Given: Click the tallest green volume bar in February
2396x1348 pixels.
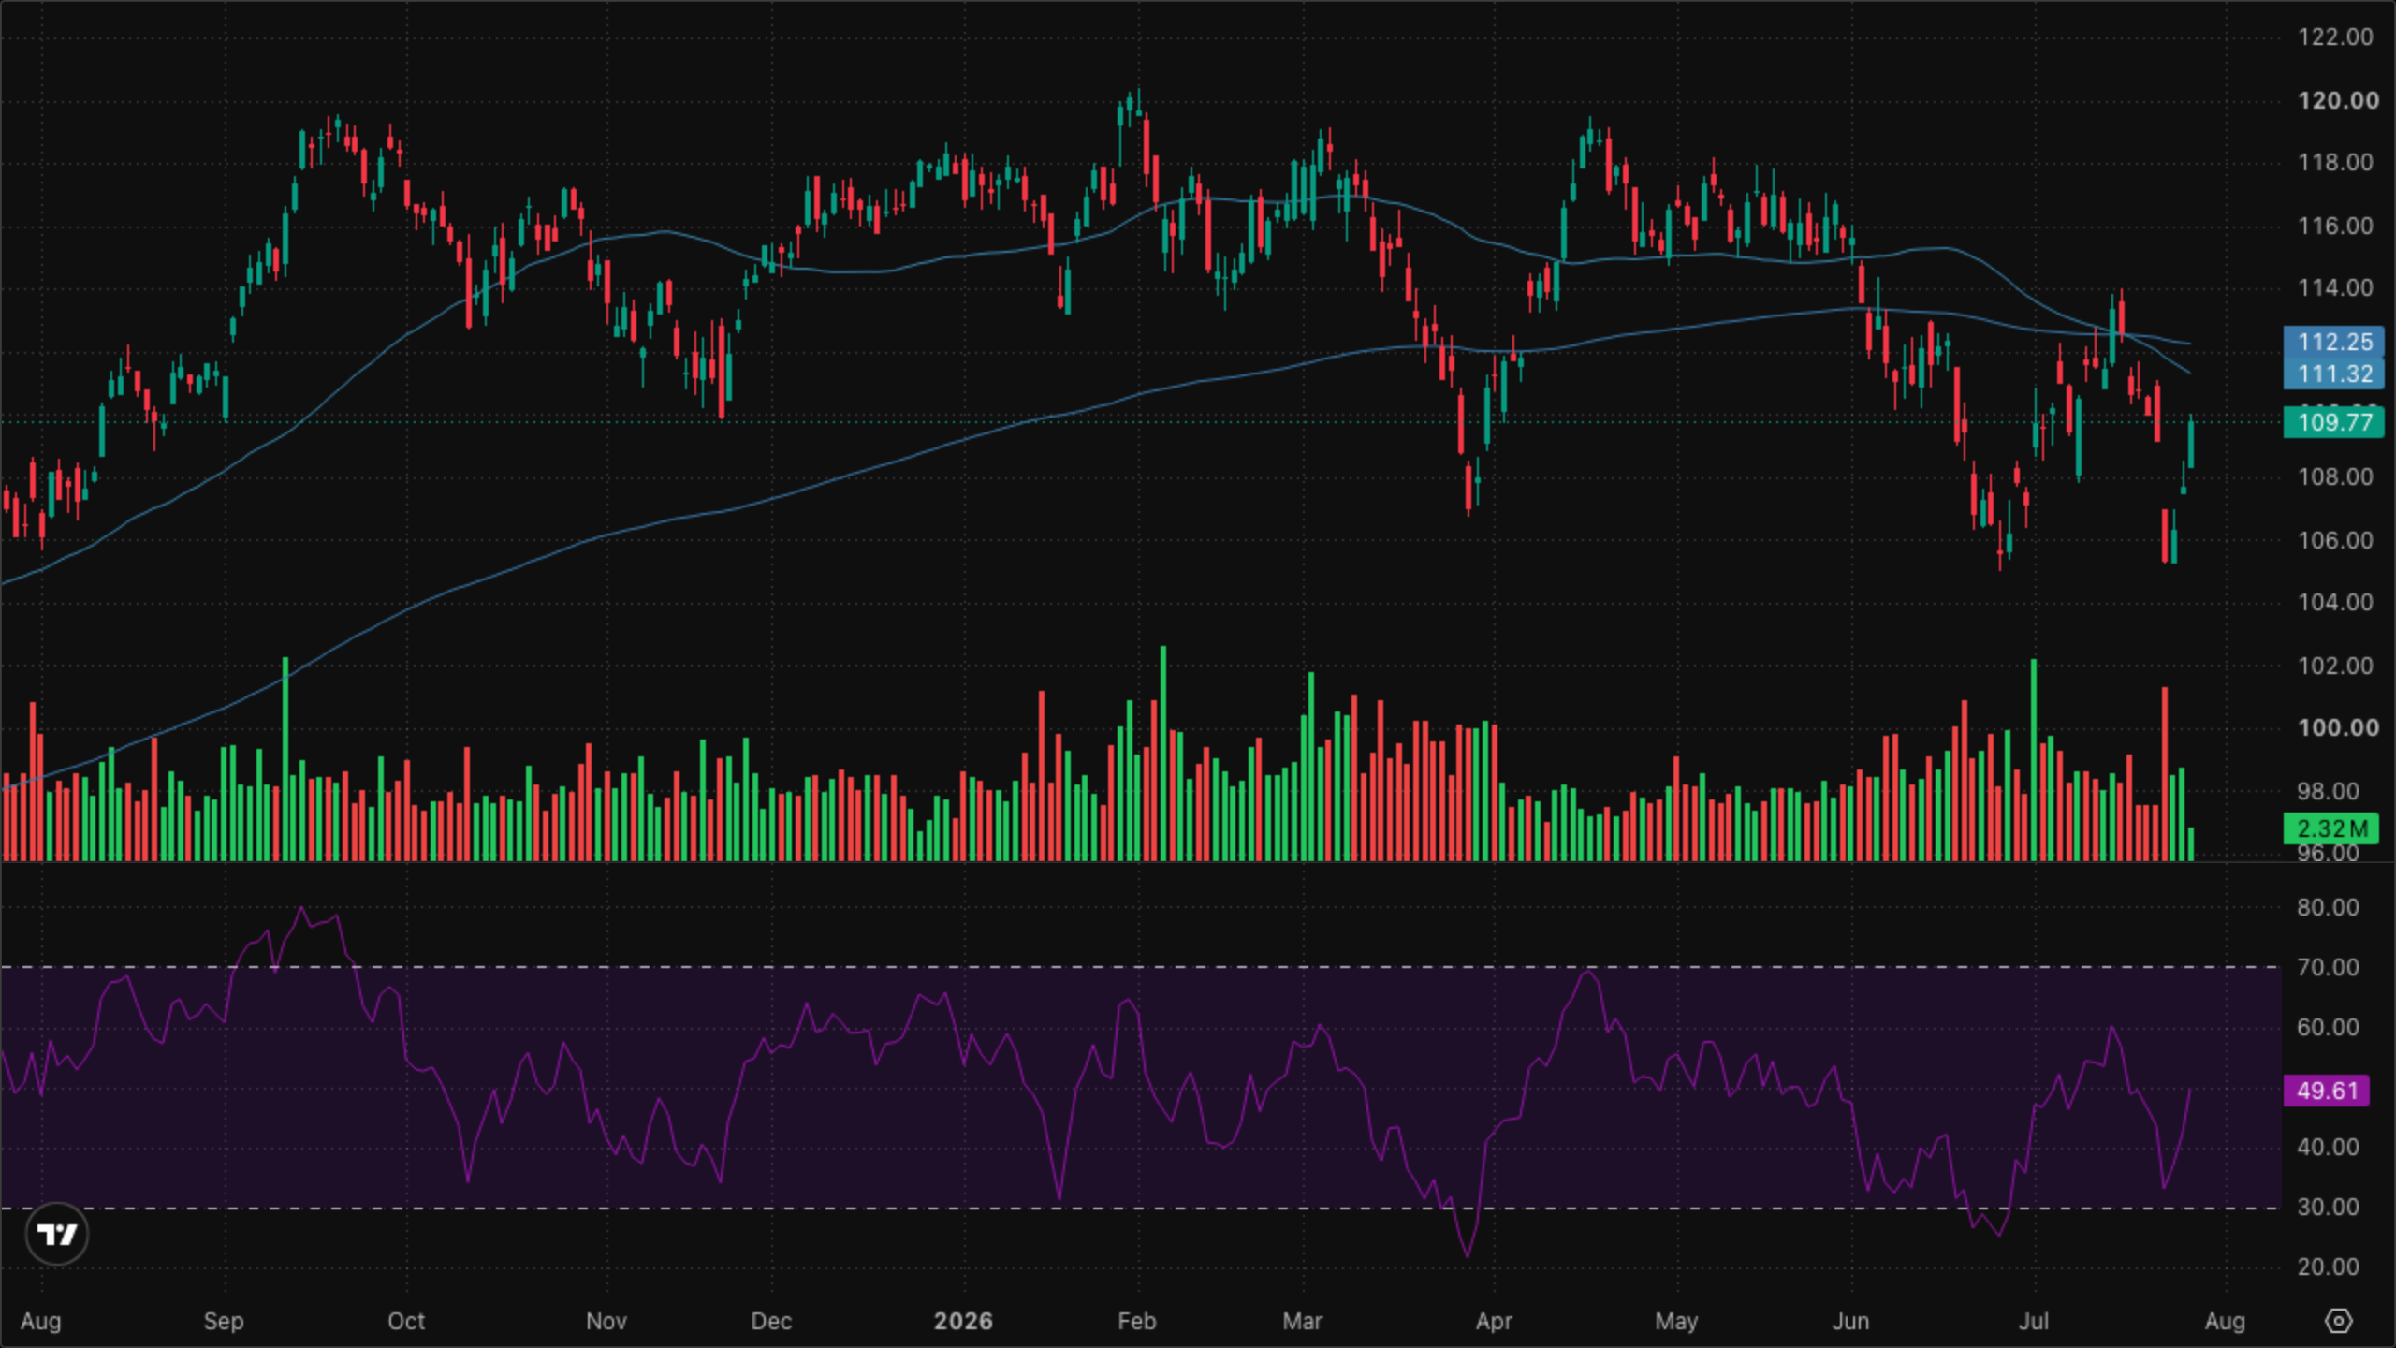Looking at the screenshot, I should (1163, 753).
